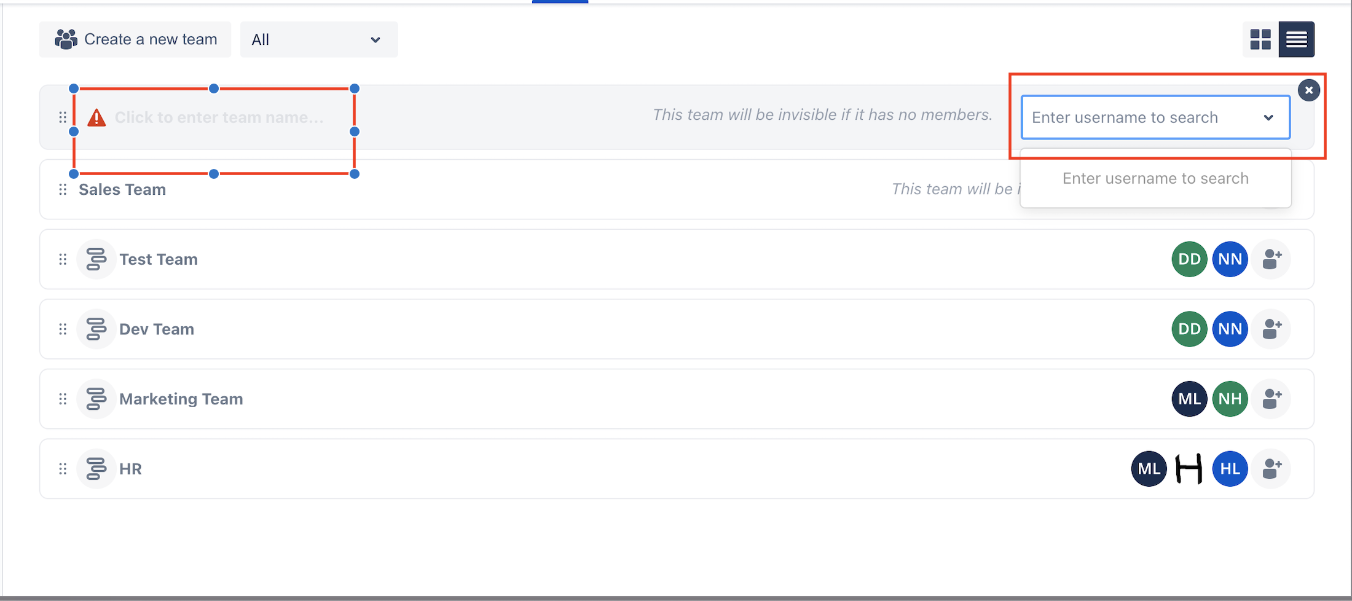
Task: Select the DD avatar in Test Team
Action: tap(1190, 259)
